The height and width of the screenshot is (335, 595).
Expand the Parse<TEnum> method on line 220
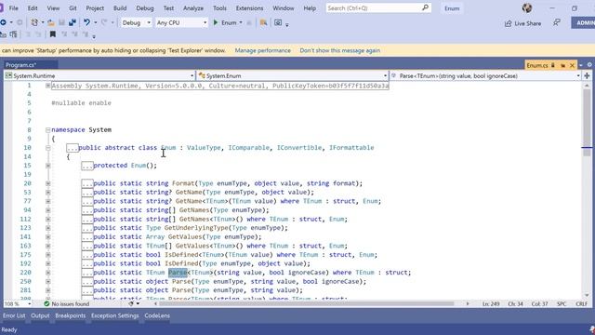coord(48,273)
